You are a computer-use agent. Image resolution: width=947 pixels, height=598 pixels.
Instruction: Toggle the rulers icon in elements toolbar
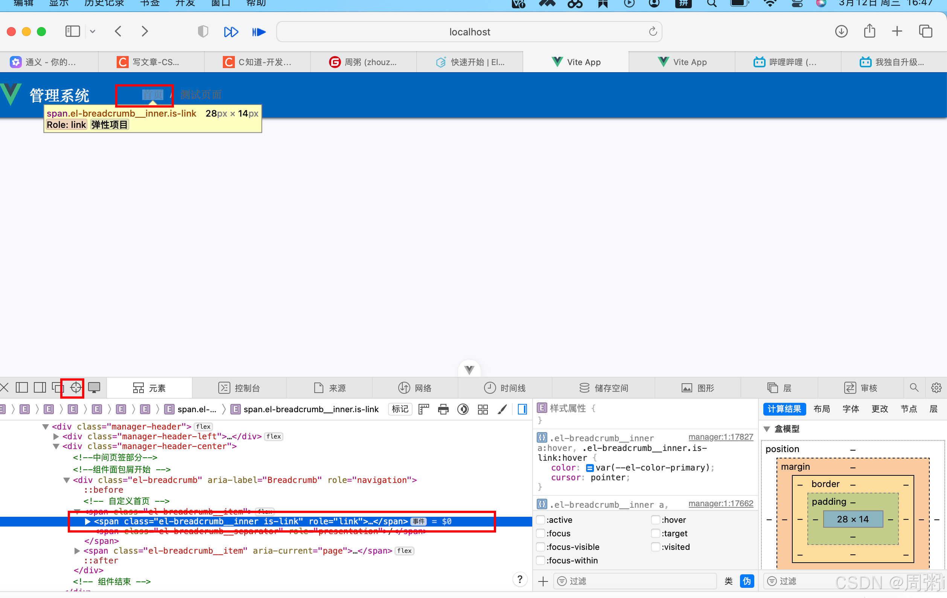point(423,409)
